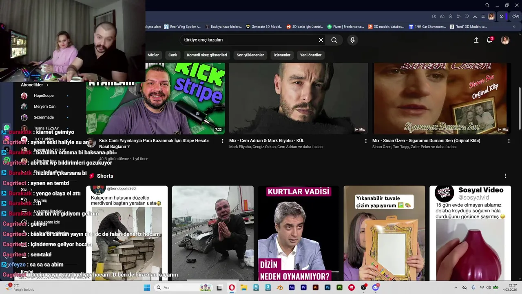This screenshot has width=522, height=294.
Task: Click the YouTube create upload icon
Action: (x=476, y=40)
